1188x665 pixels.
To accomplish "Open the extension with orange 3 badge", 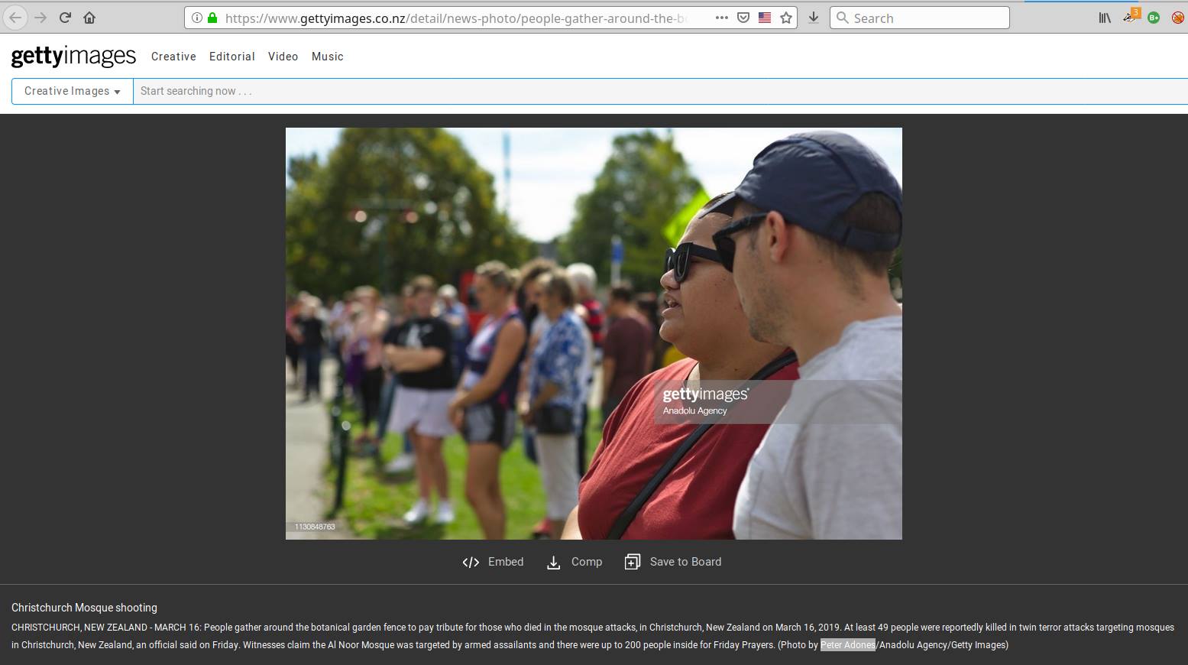I will [1131, 16].
